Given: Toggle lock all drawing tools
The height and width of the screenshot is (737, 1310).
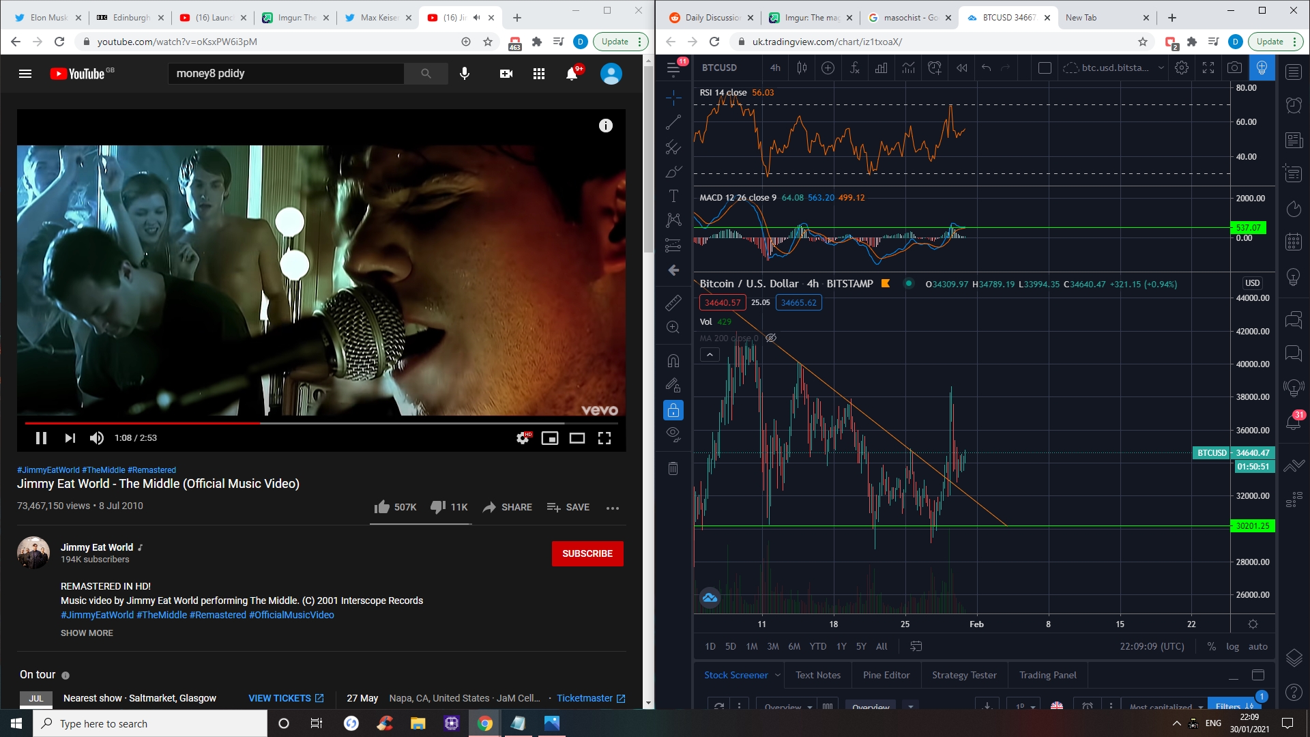Looking at the screenshot, I should tap(673, 410).
